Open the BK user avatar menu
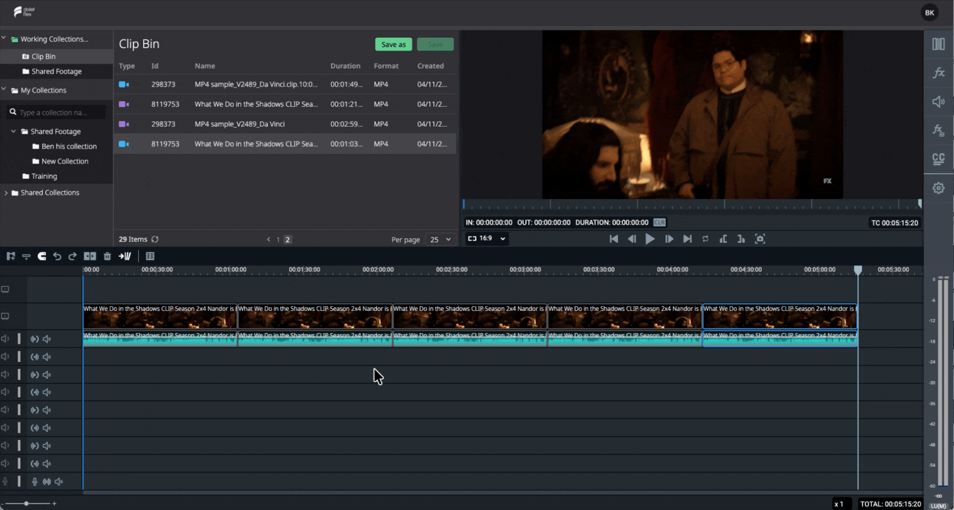This screenshot has height=510, width=954. click(x=929, y=13)
